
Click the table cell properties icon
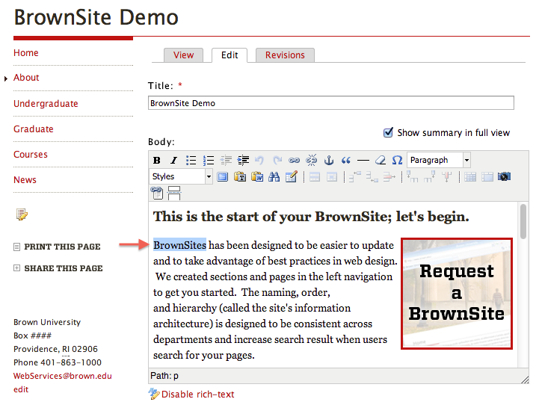332,177
